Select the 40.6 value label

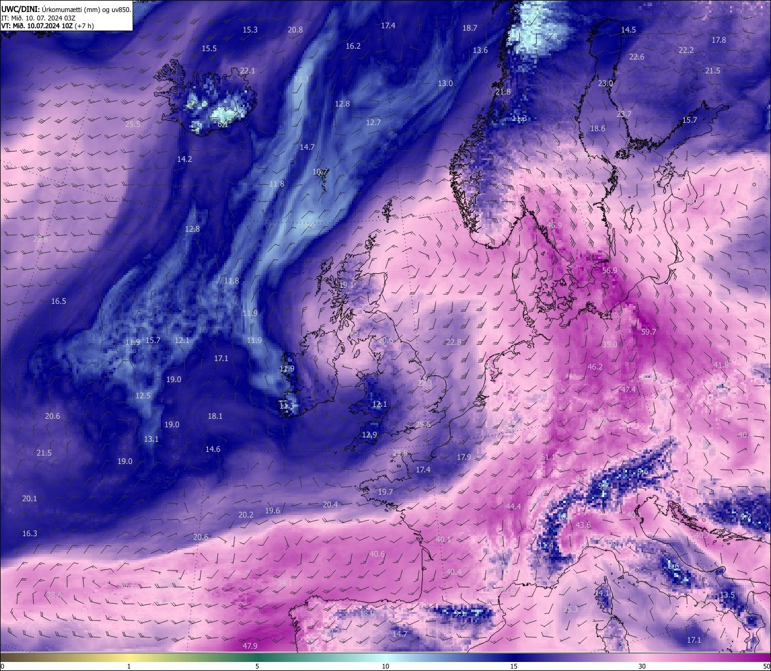click(377, 554)
